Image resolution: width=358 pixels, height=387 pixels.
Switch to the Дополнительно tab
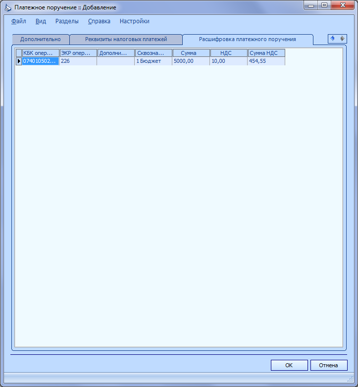[x=41, y=40]
